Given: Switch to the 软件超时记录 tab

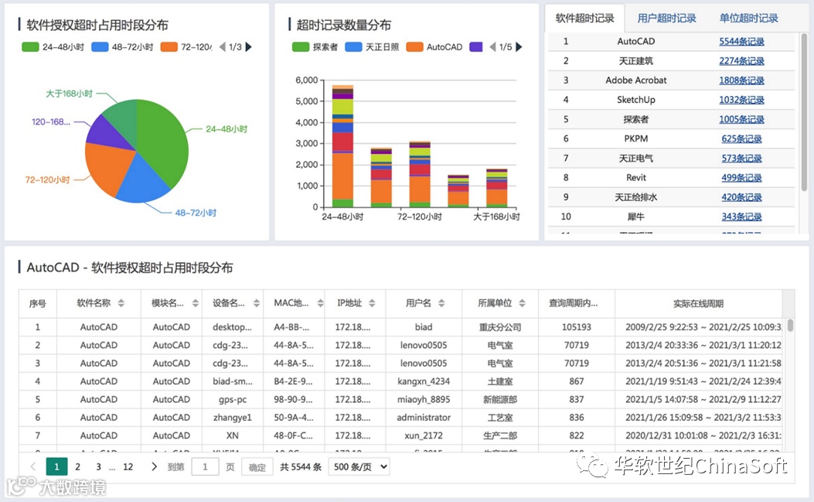Looking at the screenshot, I should pyautogui.click(x=584, y=19).
